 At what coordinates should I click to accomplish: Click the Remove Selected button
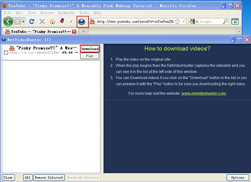(49, 177)
